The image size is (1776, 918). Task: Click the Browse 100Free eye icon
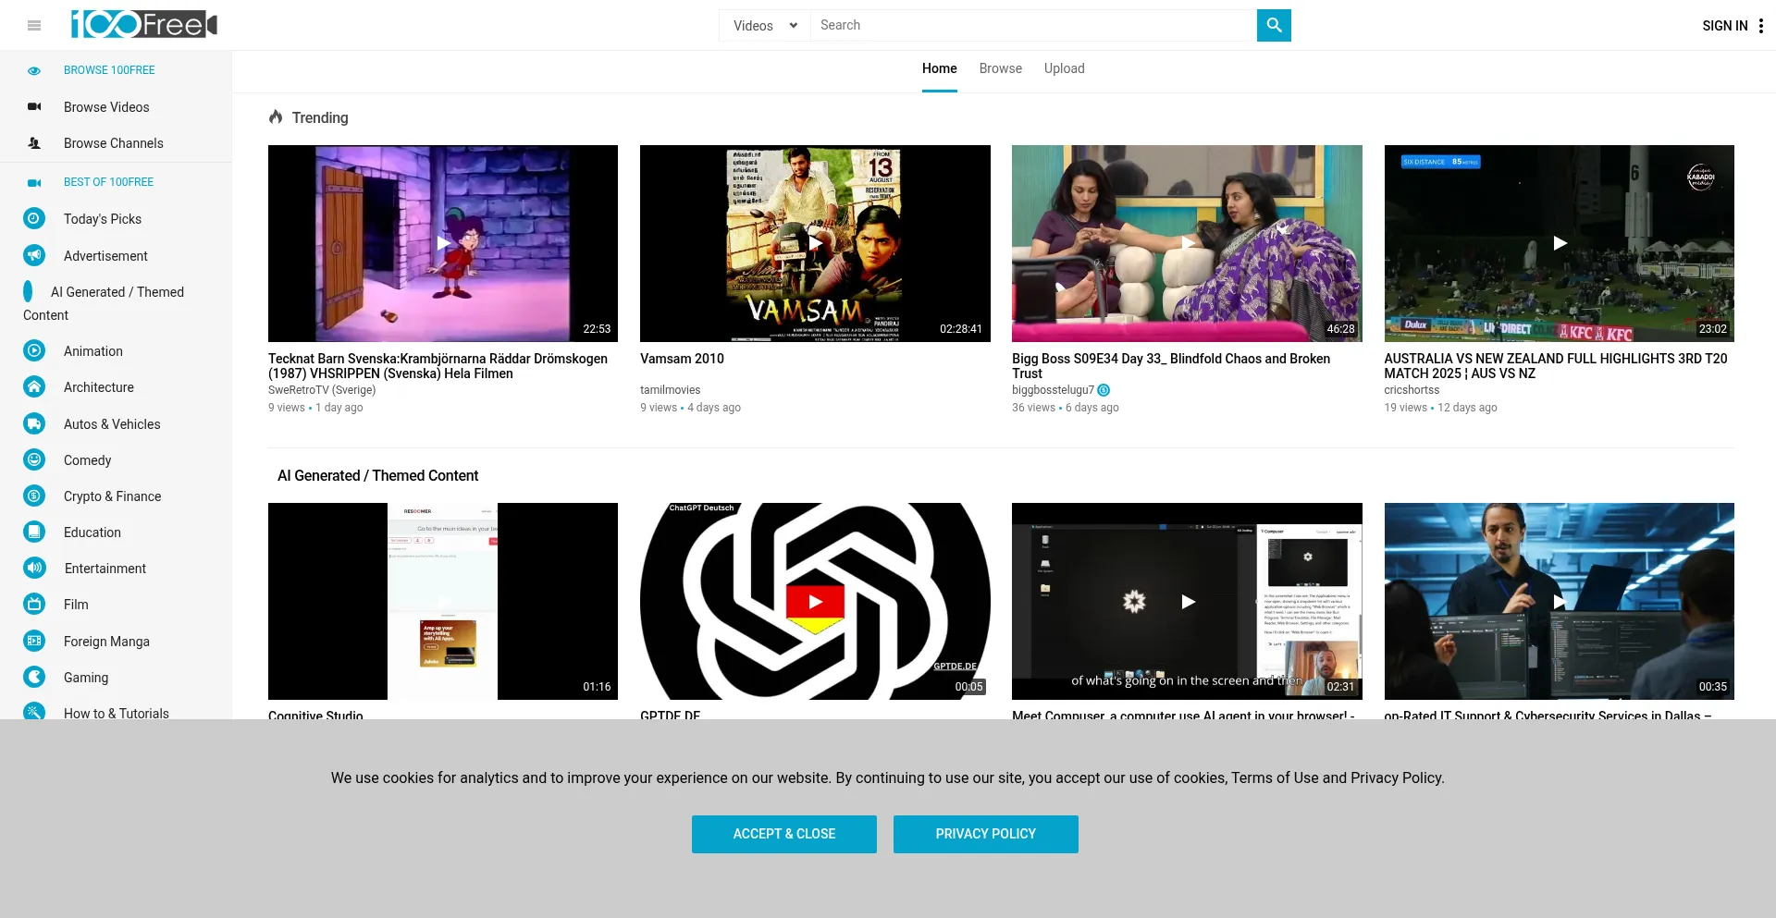pos(34,70)
